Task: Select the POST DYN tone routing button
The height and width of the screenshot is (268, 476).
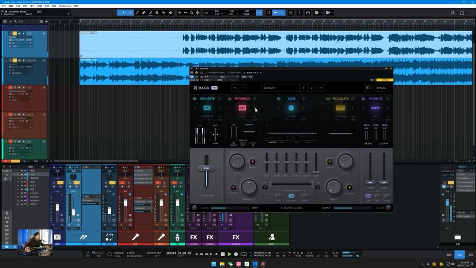Action: click(x=291, y=195)
